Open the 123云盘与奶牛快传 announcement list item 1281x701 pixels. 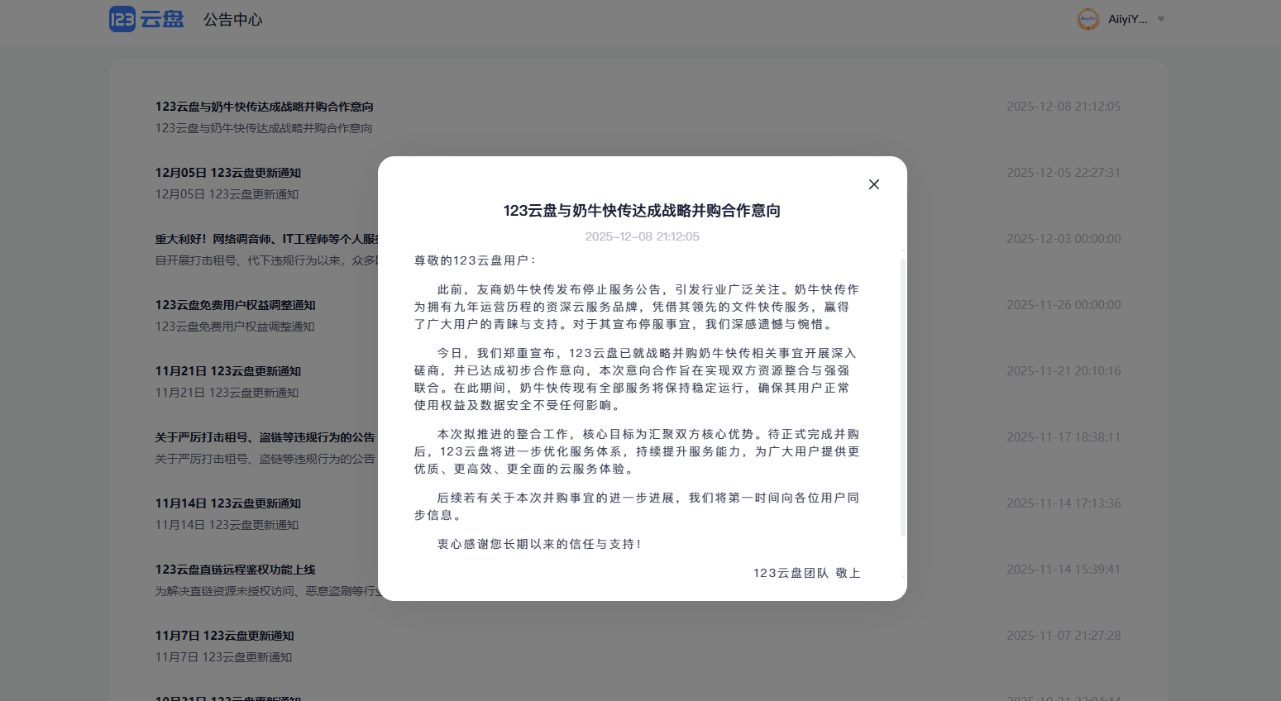click(264, 107)
